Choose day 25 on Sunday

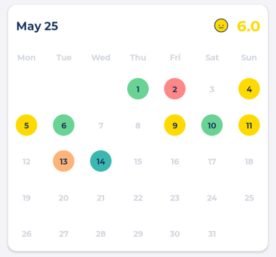coord(249,198)
